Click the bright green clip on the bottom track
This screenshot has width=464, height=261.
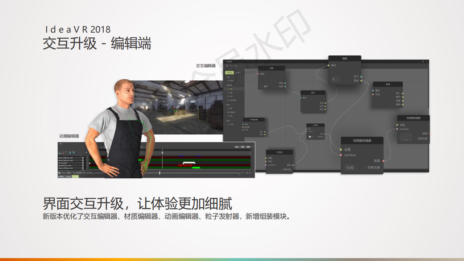point(196,167)
